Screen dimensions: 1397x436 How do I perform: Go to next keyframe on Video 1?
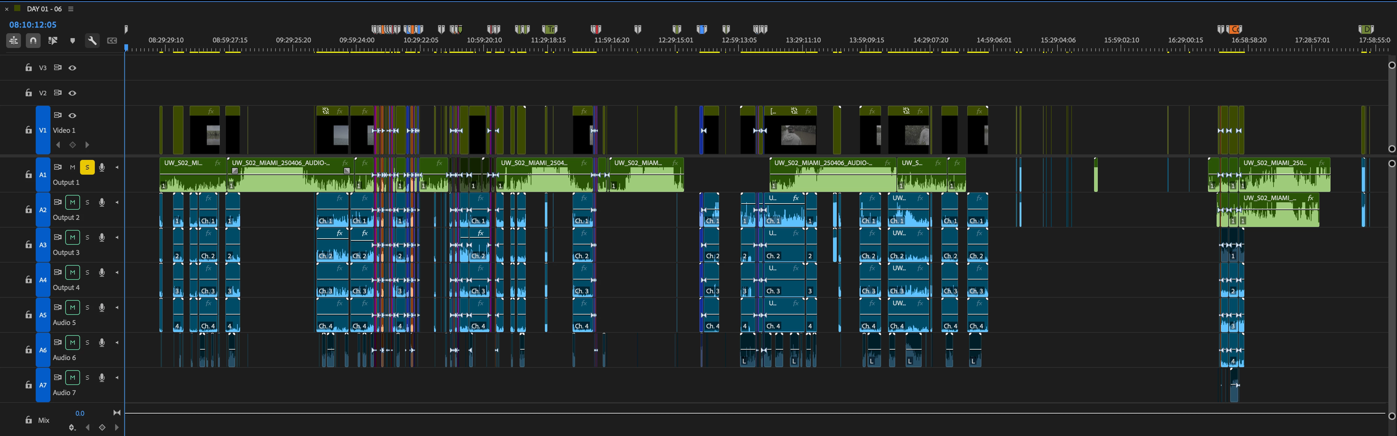87,145
